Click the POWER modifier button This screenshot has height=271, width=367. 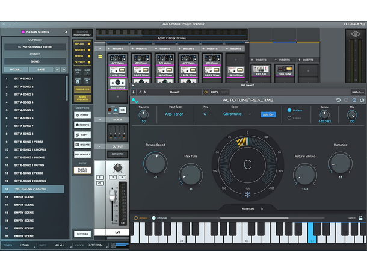click(82, 115)
